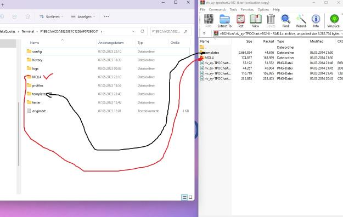Click Extract To in WinRAR toolbar
This screenshot has width=343, height=217.
(224, 21)
